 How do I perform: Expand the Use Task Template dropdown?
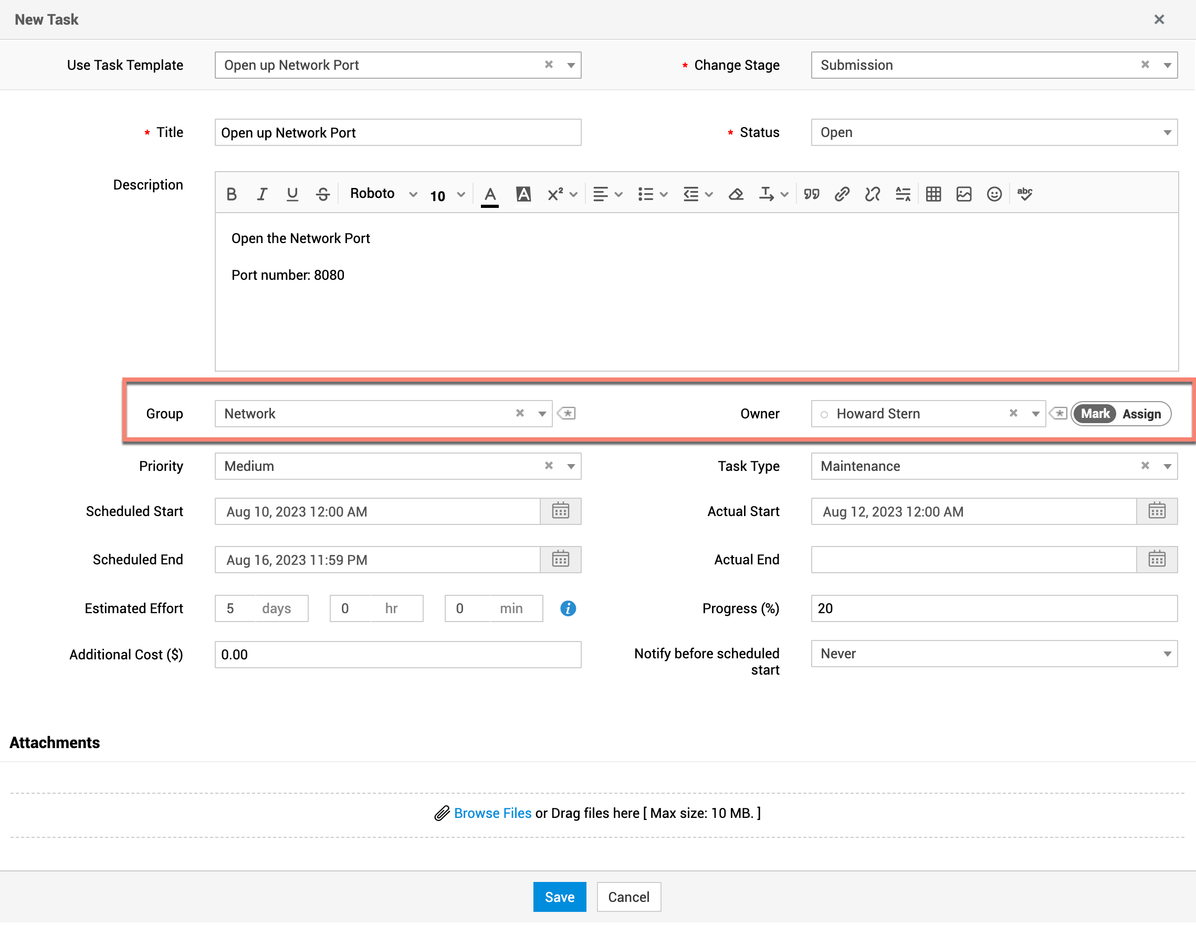[x=571, y=65]
